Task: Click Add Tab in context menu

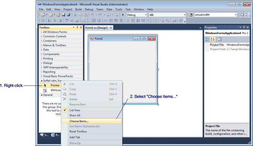Action: [74, 137]
